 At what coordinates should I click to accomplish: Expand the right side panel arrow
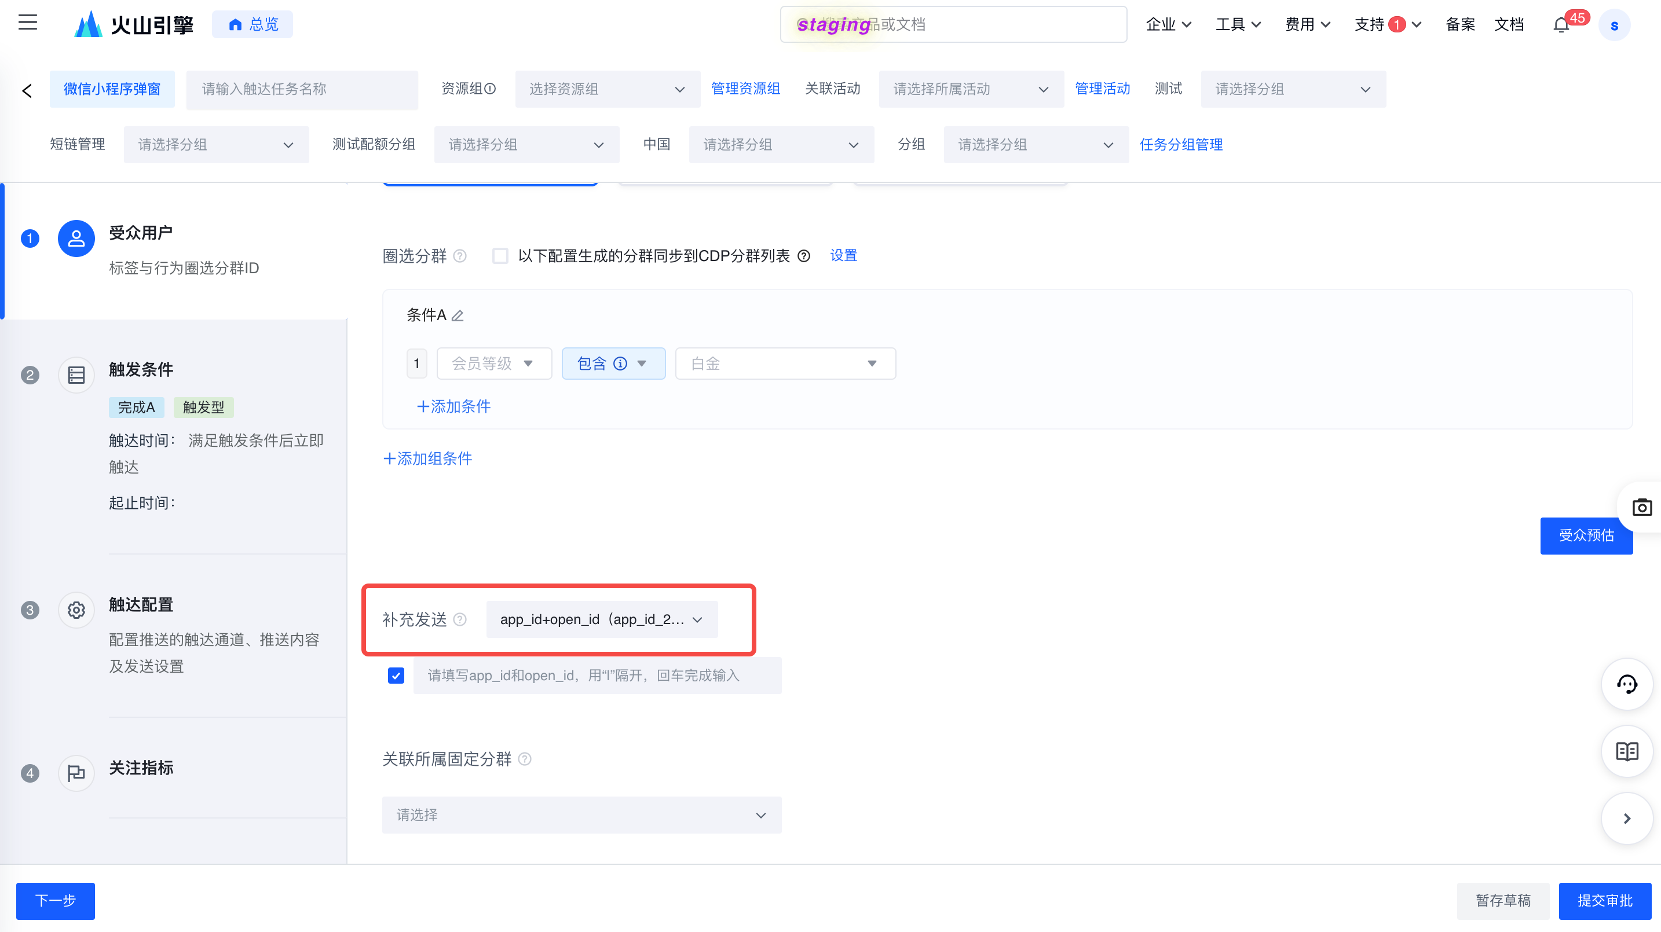(x=1626, y=819)
